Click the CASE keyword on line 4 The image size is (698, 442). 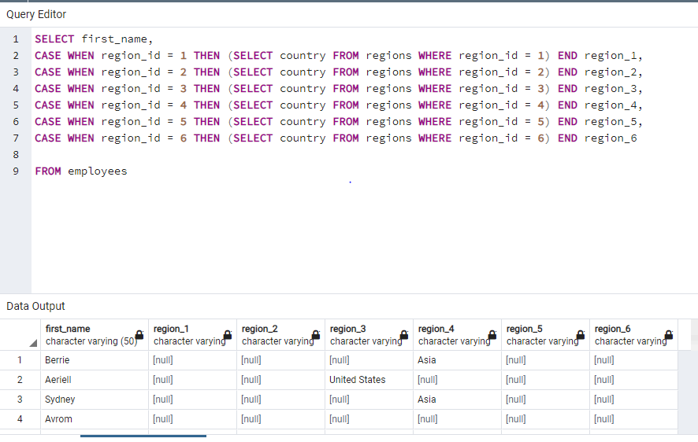47,88
